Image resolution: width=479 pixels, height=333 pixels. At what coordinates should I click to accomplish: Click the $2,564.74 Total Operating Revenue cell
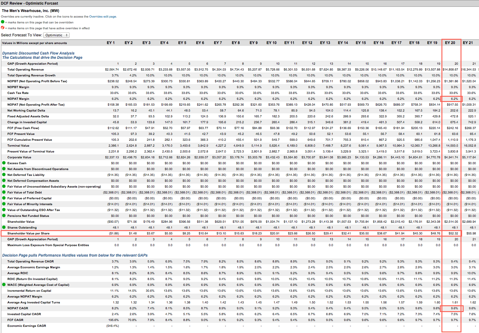point(112,70)
